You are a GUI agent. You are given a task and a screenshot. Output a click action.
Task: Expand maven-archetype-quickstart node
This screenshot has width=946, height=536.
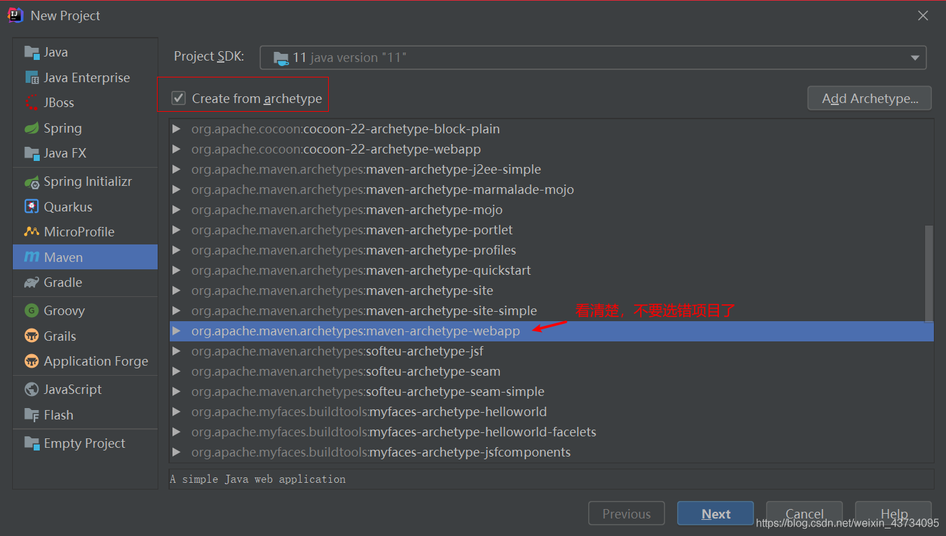point(177,270)
